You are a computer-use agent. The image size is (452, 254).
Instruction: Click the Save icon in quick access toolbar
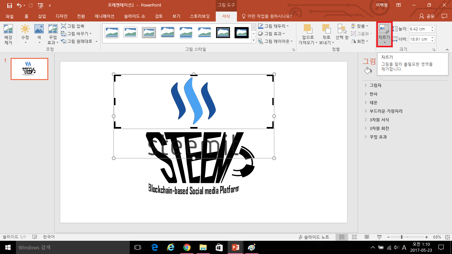(x=9, y=5)
